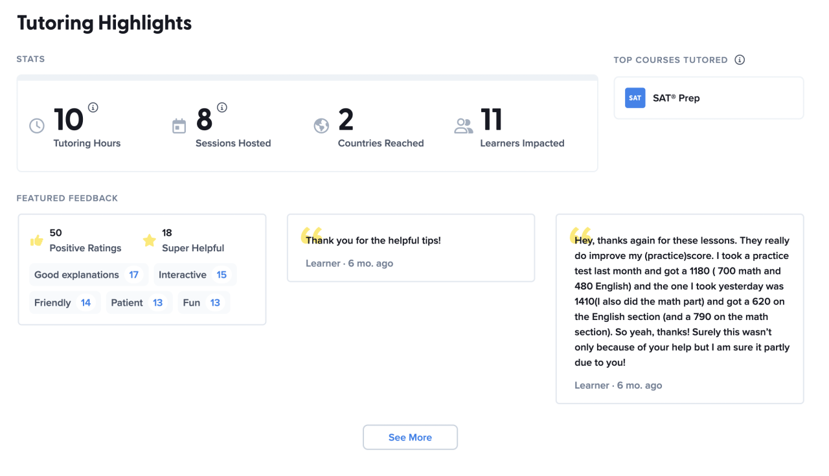Click the thumbs-up Positive Ratings icon
Screen dimensions: 829x476
tap(37, 241)
